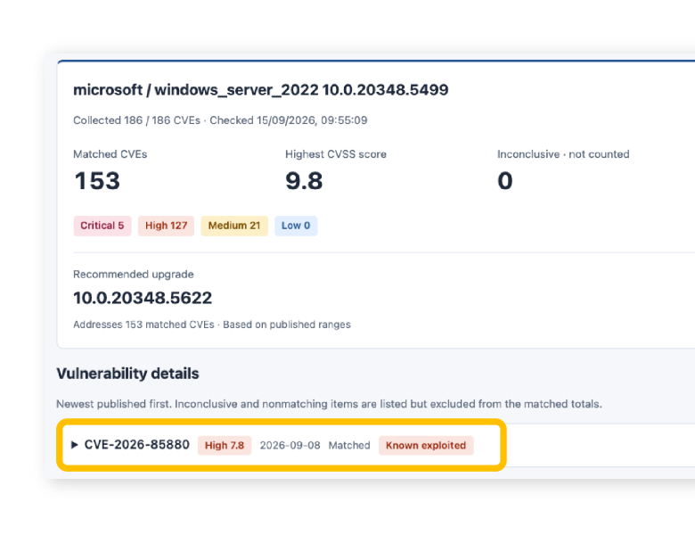Click the High 7.8 severity badge
The image size is (695, 535).
tap(225, 446)
